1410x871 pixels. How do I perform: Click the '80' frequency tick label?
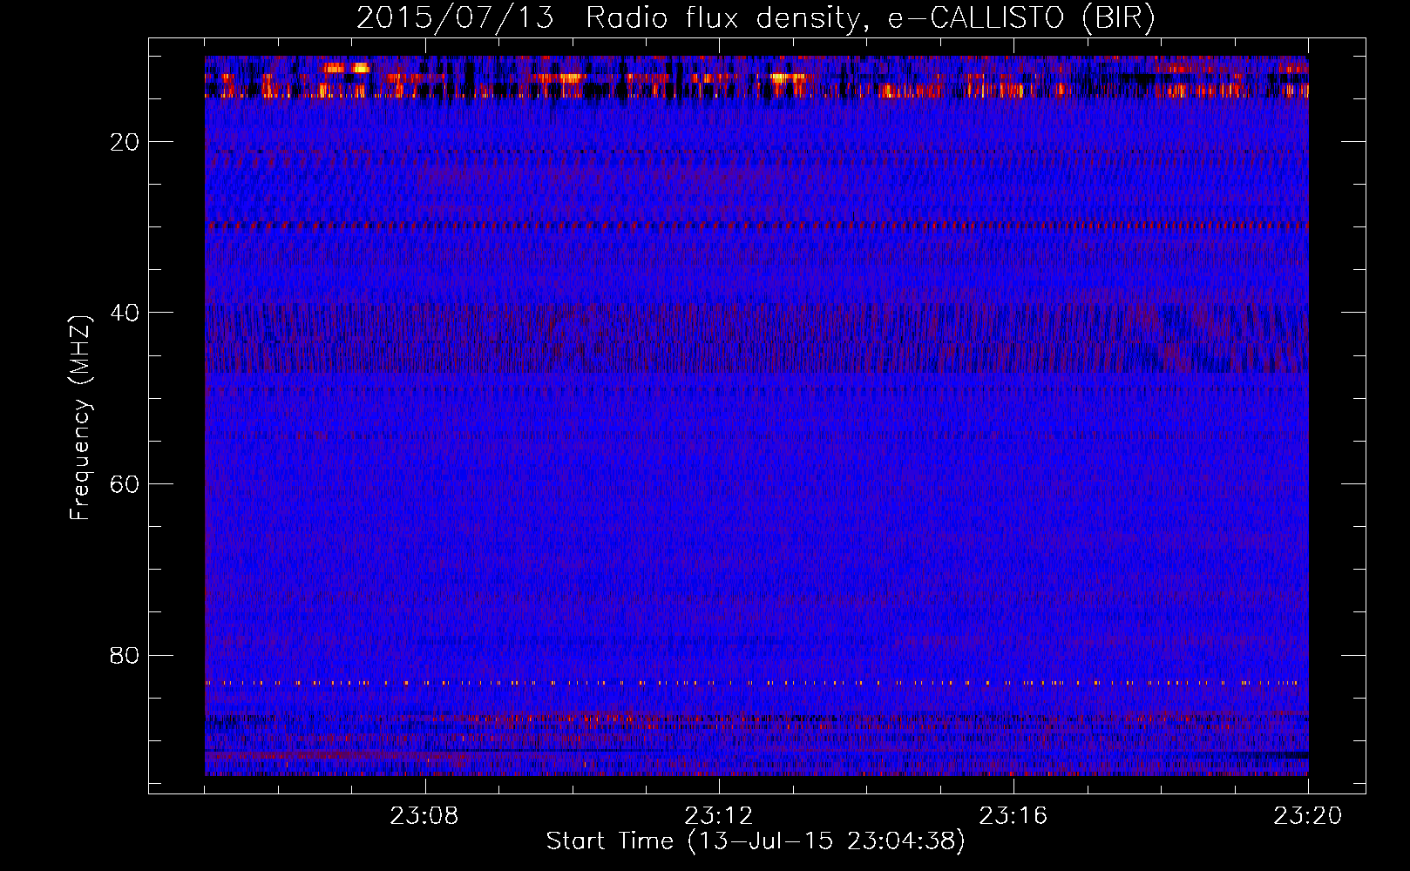pyautogui.click(x=125, y=655)
